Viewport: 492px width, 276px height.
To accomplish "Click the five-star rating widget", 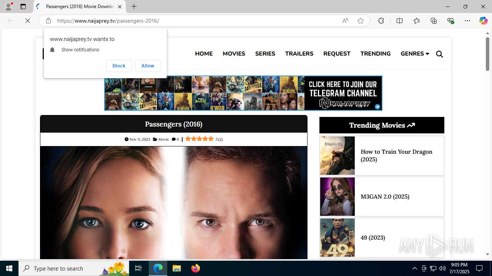I will coord(199,139).
